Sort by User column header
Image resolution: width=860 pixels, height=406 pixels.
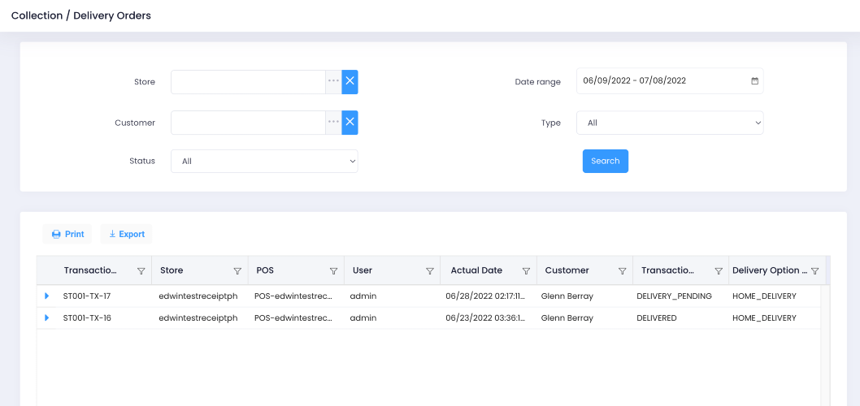[x=363, y=270]
